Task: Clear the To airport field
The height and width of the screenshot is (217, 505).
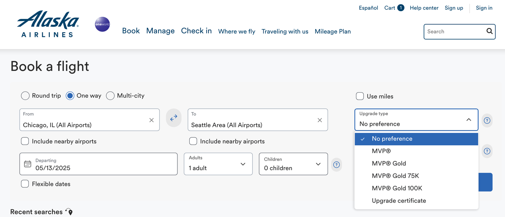Action: 320,120
